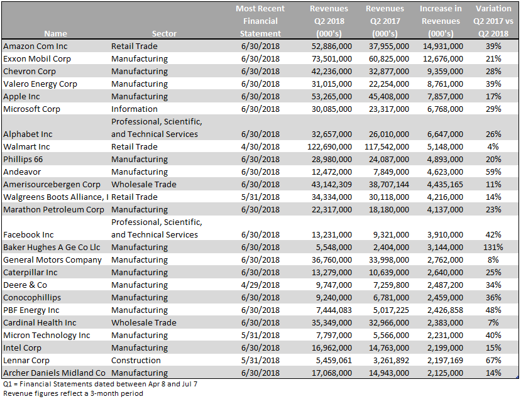Select the Exxon Mobil Corp cell
Image resolution: width=521 pixels, height=399 pixels.
coord(37,59)
